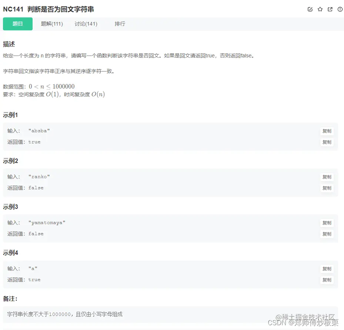The height and width of the screenshot is (330, 344).
Task: Click the circular info icon top right
Action: click(x=340, y=9)
